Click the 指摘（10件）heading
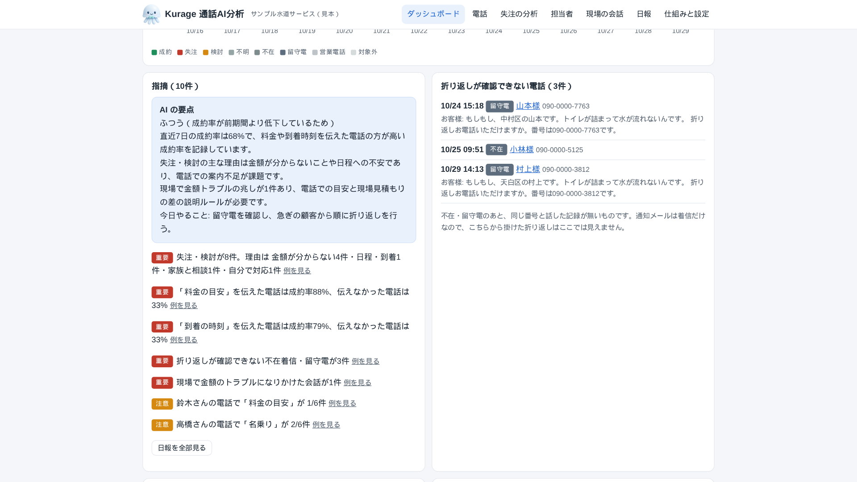This screenshot has width=857, height=482. pyautogui.click(x=175, y=86)
